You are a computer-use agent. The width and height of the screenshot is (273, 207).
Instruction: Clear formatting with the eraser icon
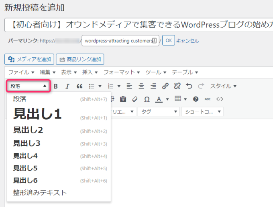[135, 99]
